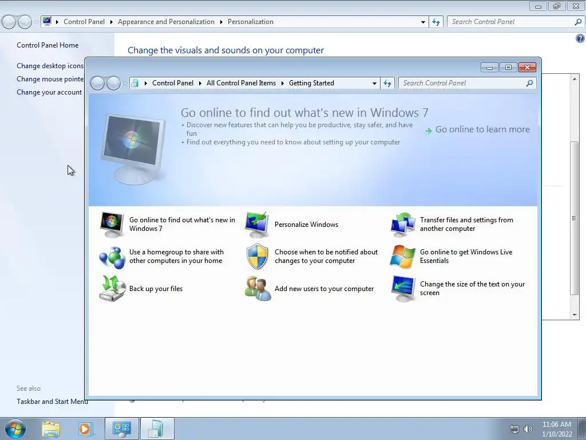The image size is (586, 440).
Task: Click the Transfer files and settings icon
Action: (x=402, y=225)
